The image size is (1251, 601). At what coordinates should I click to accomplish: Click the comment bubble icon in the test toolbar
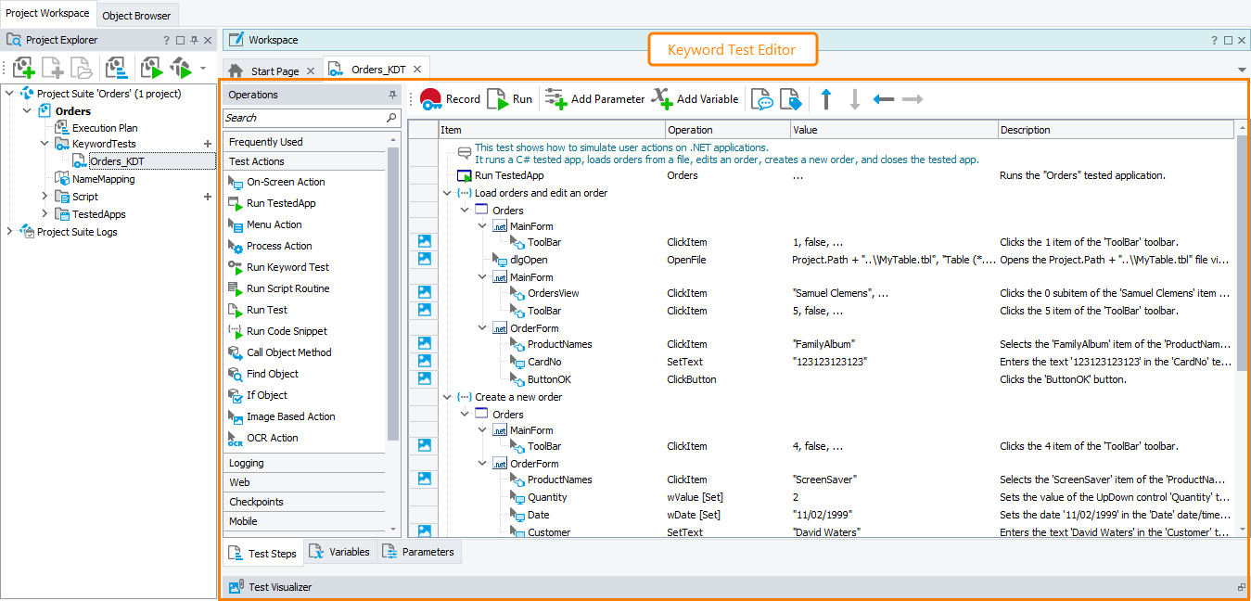coord(764,99)
